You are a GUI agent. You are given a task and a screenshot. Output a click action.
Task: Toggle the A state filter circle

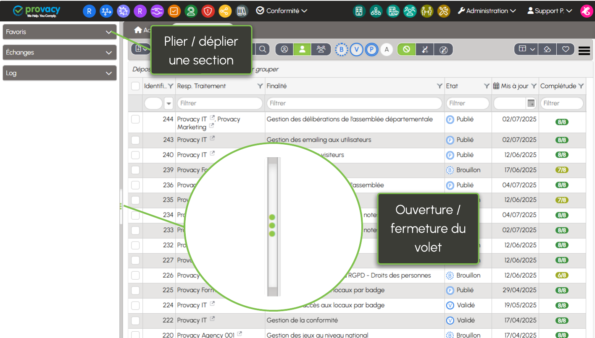387,49
